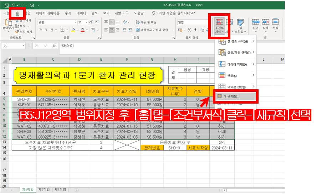Open text orientation options

tap(126, 22)
